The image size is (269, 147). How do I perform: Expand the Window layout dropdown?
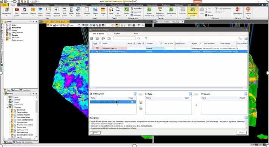(57, 12)
